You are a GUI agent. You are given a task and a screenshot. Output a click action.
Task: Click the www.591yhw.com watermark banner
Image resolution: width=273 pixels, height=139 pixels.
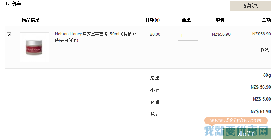click(x=236, y=120)
